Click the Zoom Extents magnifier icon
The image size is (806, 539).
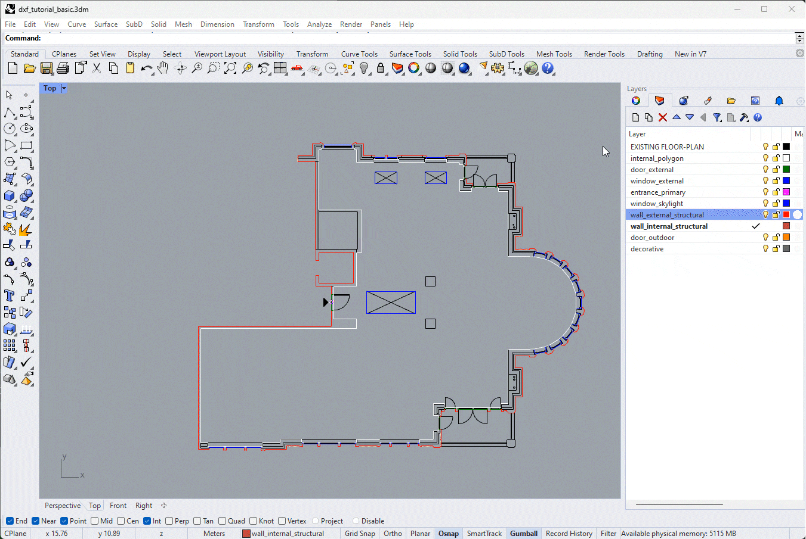coord(230,68)
